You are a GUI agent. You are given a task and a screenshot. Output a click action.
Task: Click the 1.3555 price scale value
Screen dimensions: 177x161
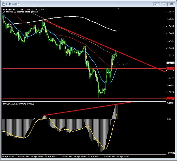(x=170, y=12)
